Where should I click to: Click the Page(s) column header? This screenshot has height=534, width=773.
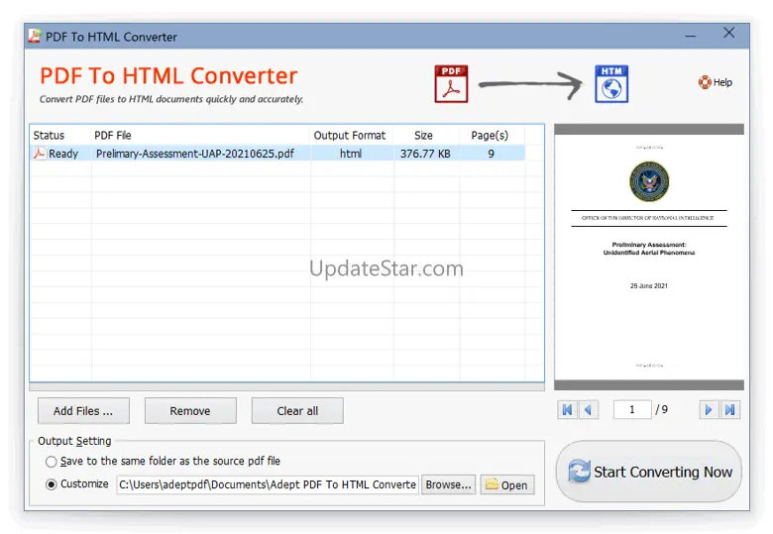point(490,136)
